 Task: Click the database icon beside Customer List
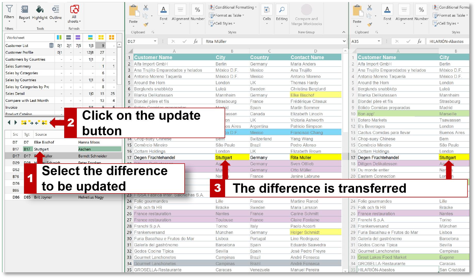[52, 45]
